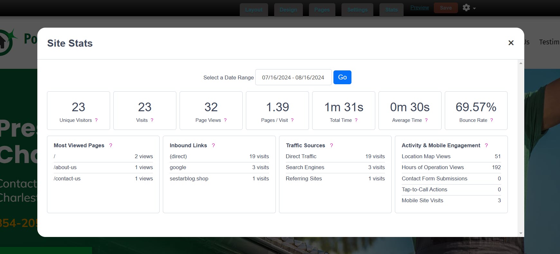The image size is (560, 254).
Task: Open the gear settings icon in top bar
Action: tap(466, 7)
